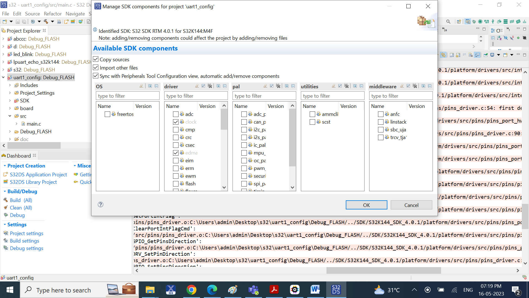Select all driver components using the check-all icon
529x298 pixels.
[204, 86]
